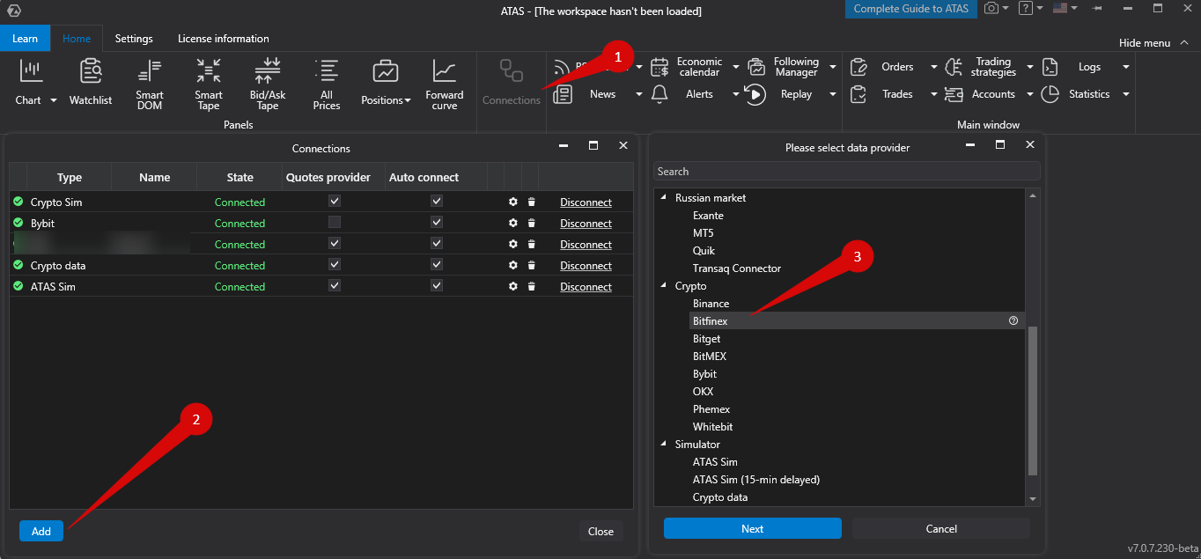The image size is (1201, 559).
Task: Open the Complete Guide to ATAS link
Action: click(x=911, y=9)
